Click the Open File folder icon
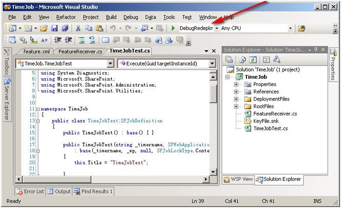341x208 pixels. (x=44, y=28)
